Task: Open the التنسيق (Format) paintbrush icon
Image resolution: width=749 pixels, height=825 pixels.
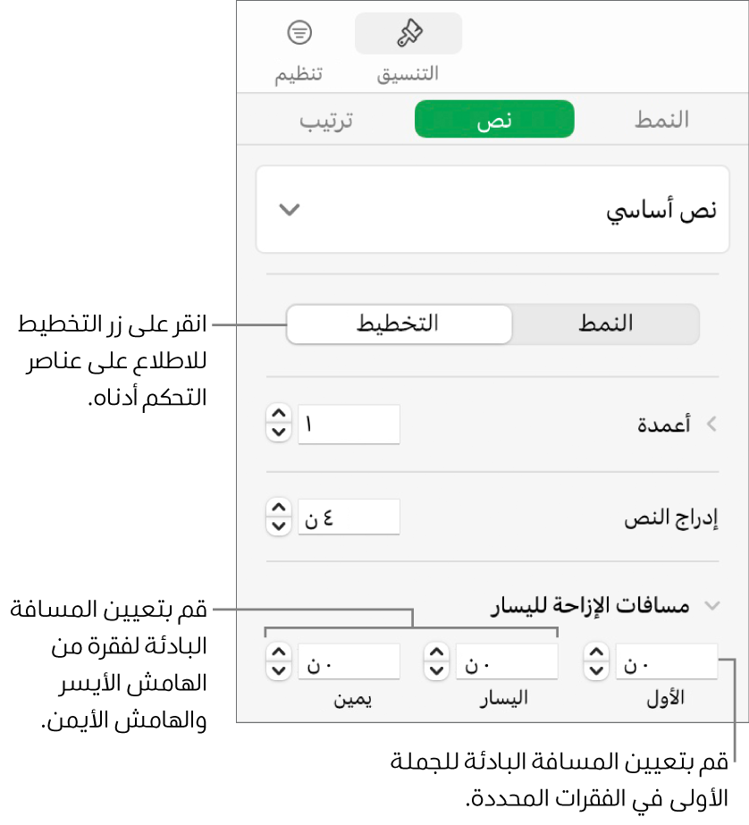Action: click(x=408, y=35)
